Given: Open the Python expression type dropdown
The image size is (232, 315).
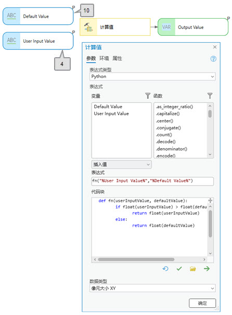Looking at the screenshot, I should pos(152,76).
